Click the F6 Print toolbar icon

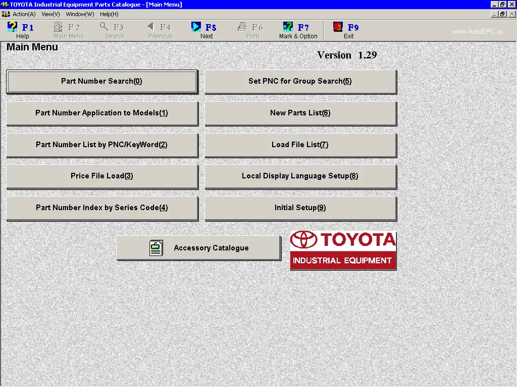(242, 27)
